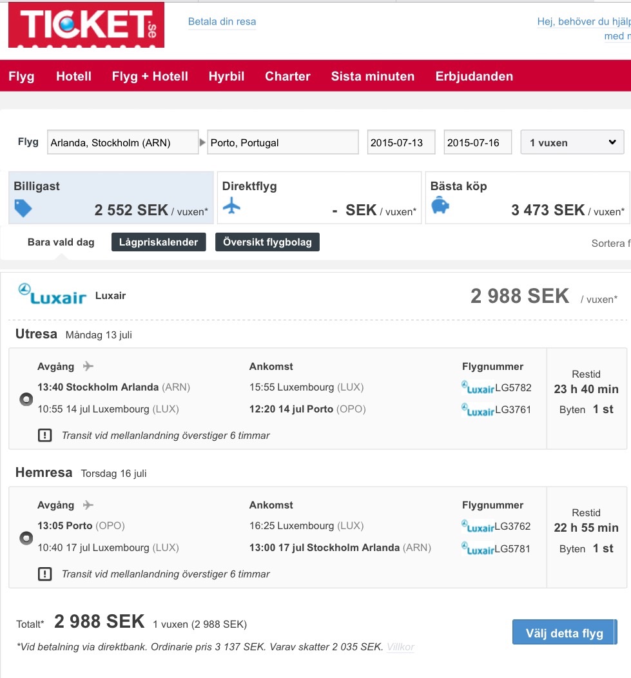
Task: Open the Lågpriskalender button
Action: pyautogui.click(x=159, y=242)
